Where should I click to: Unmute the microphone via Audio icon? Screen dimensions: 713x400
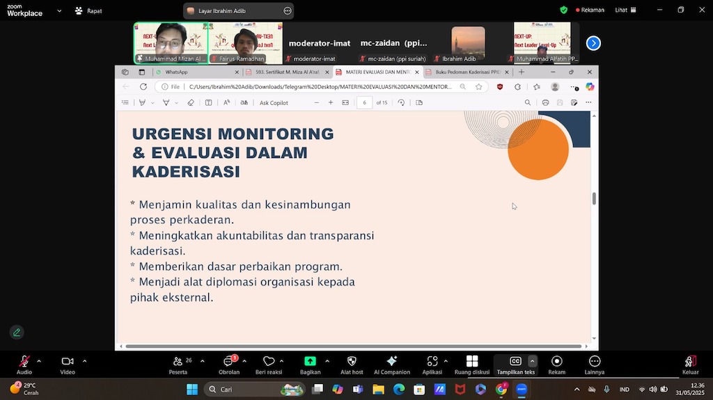24,361
